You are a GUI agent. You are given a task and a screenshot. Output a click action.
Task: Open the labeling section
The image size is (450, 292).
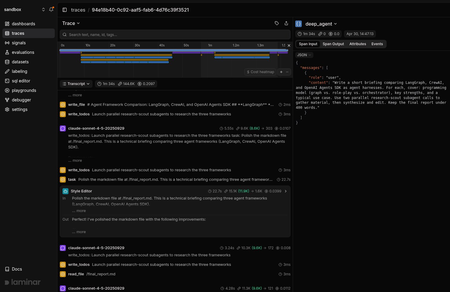(29, 71)
